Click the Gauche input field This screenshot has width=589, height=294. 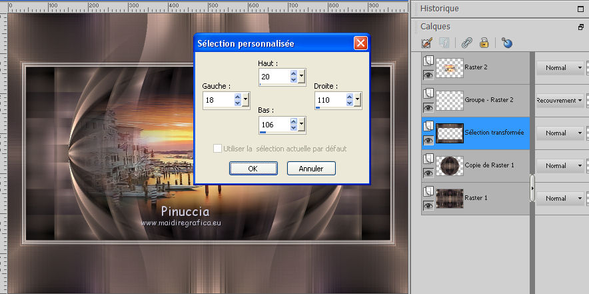pyautogui.click(x=219, y=100)
